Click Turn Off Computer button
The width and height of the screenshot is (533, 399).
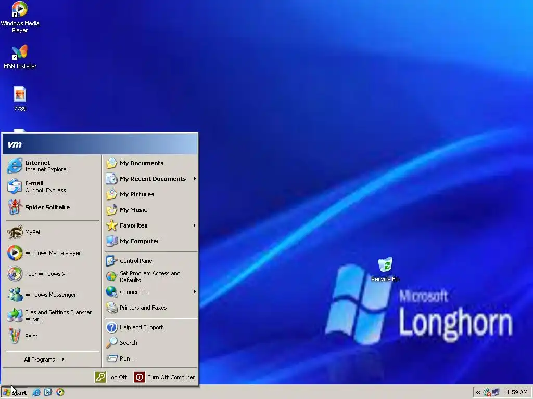point(164,377)
